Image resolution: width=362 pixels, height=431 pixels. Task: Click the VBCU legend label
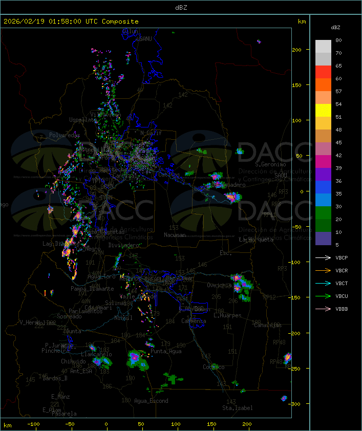pos(342,296)
